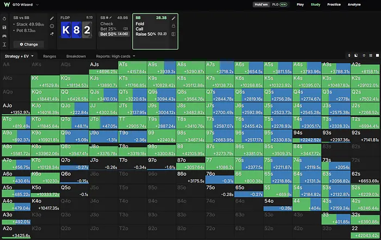Click the nodes icon below the info icon

pos(52,34)
